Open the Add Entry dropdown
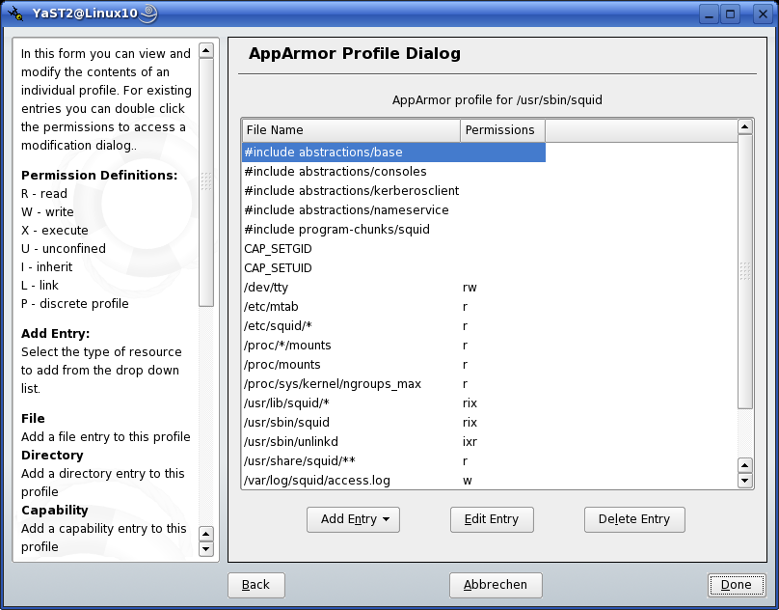Viewport: 779px width, 610px height. tap(353, 519)
